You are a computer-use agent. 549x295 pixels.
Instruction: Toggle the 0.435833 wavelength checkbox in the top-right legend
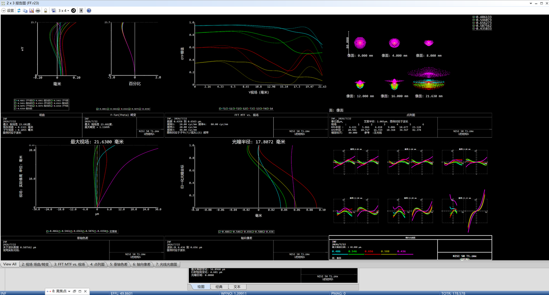[x=474, y=29]
